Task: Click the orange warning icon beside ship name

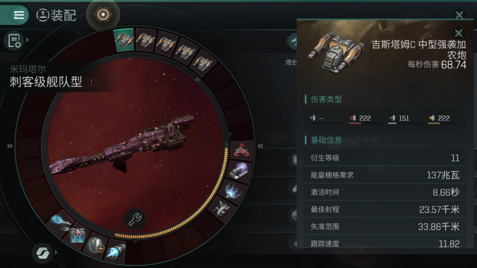Action: (91, 82)
